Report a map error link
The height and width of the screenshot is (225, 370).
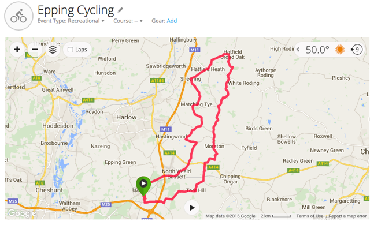(347, 216)
